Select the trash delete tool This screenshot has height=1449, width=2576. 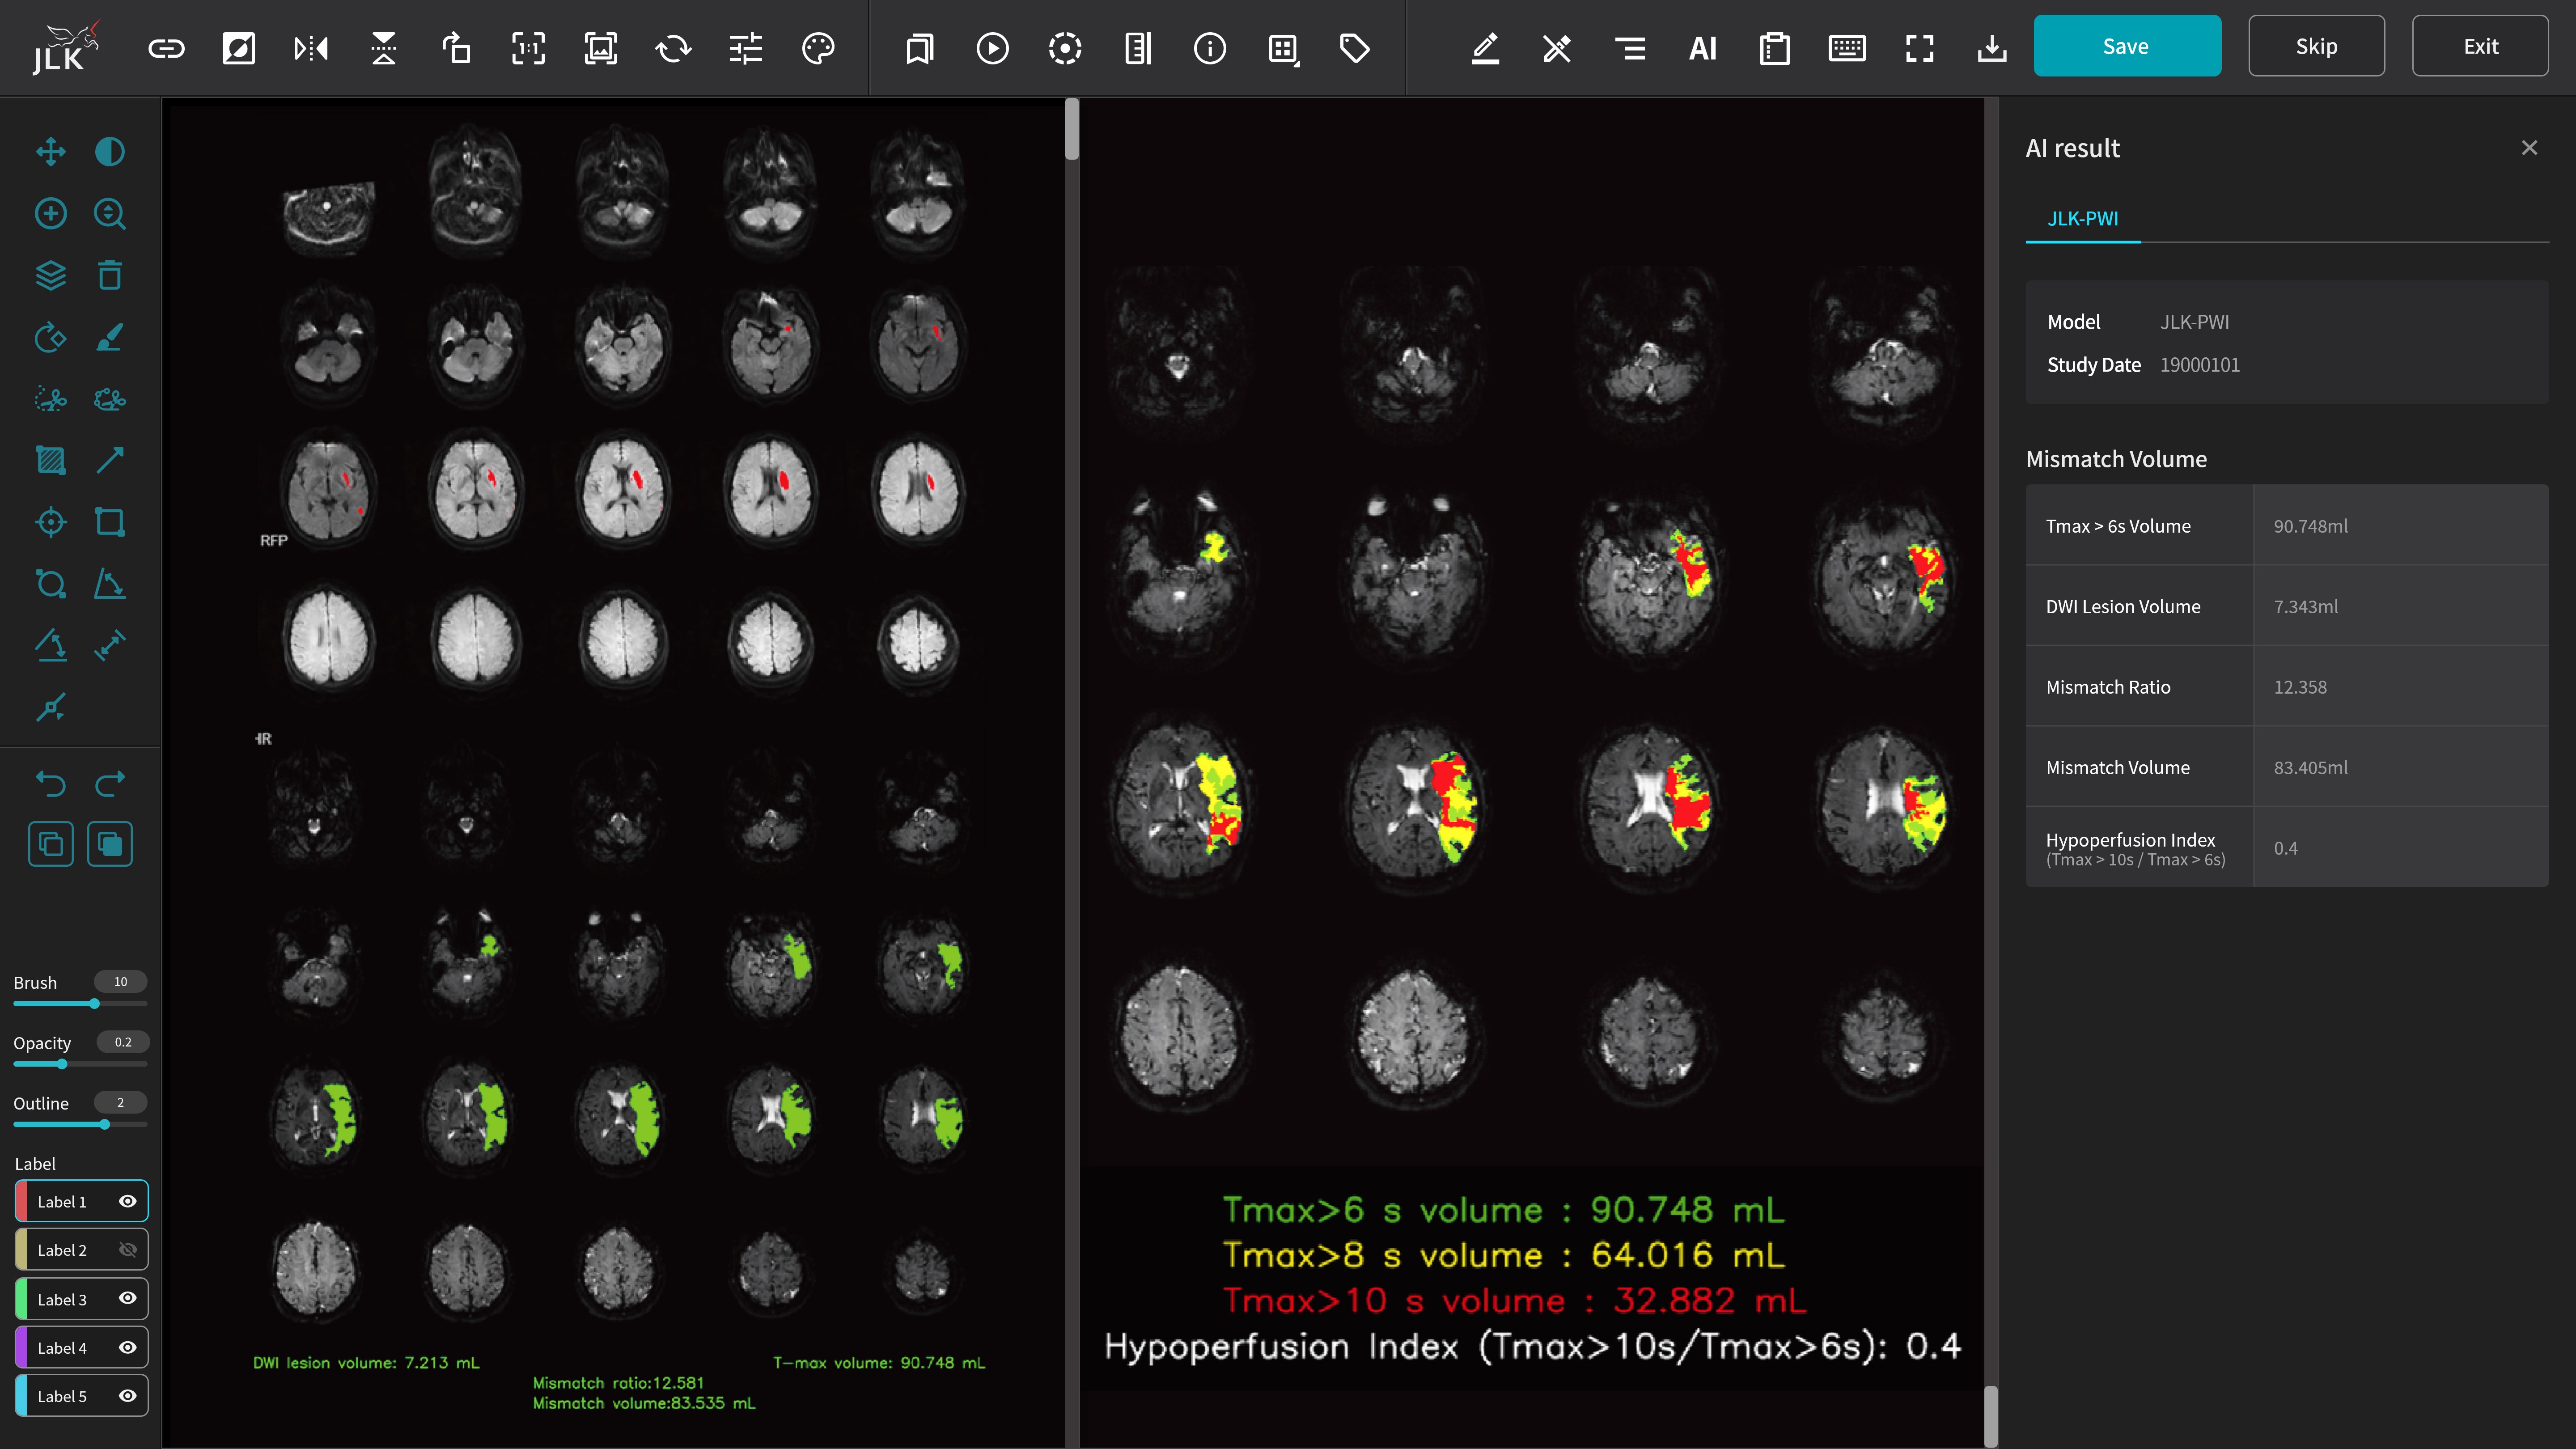(110, 275)
